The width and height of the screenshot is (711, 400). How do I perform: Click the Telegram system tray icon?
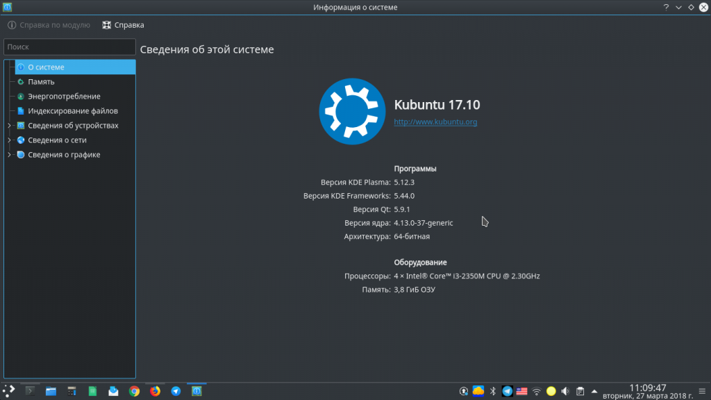pos(508,391)
